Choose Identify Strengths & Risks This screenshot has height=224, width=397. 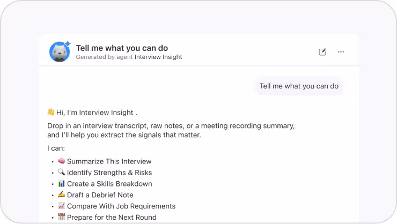point(109,173)
